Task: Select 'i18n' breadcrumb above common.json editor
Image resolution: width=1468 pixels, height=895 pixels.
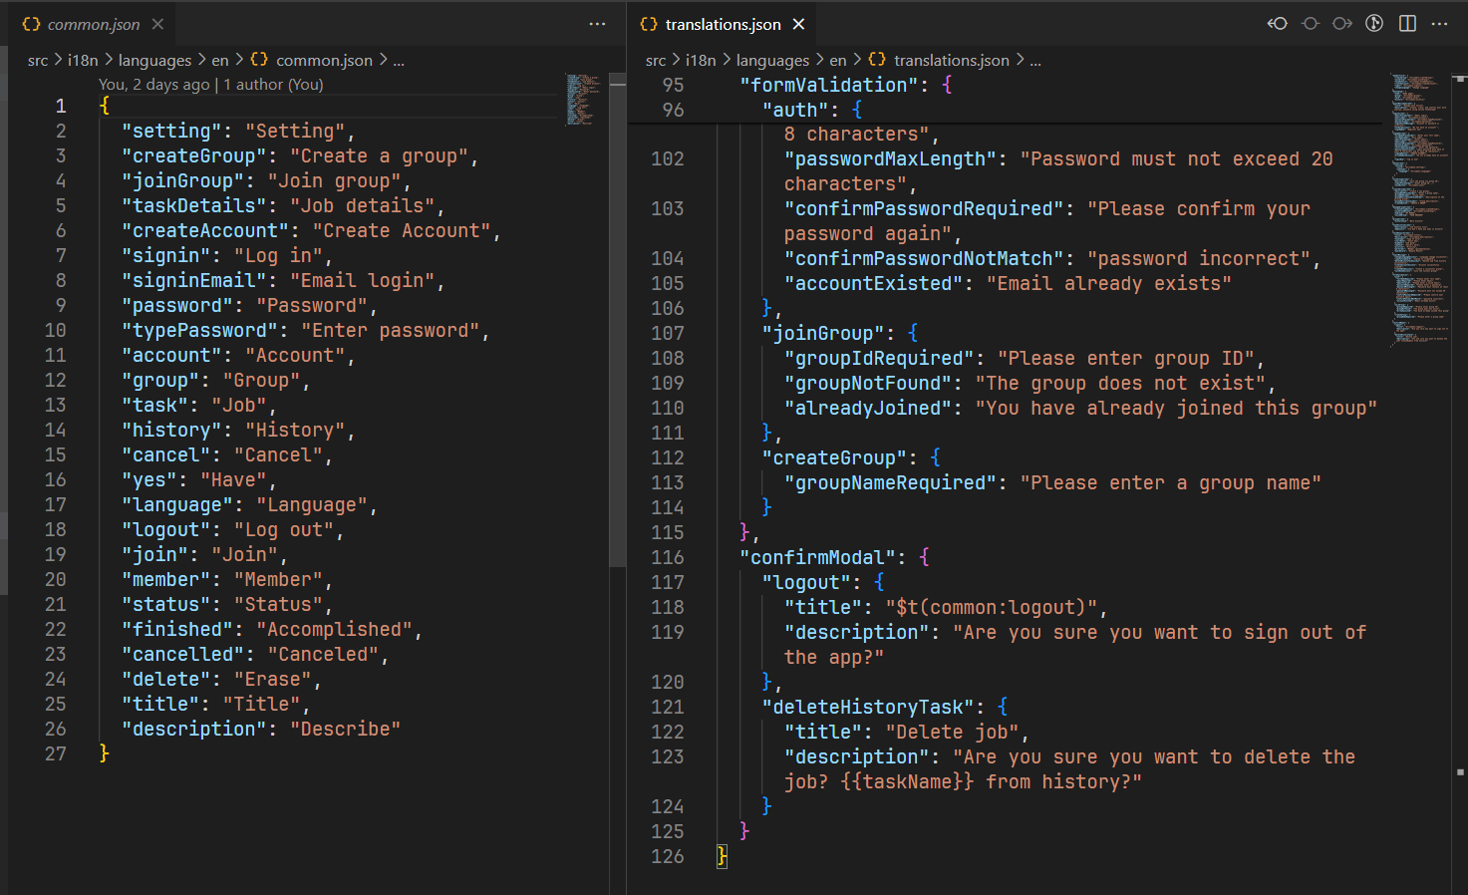Action: pos(83,60)
